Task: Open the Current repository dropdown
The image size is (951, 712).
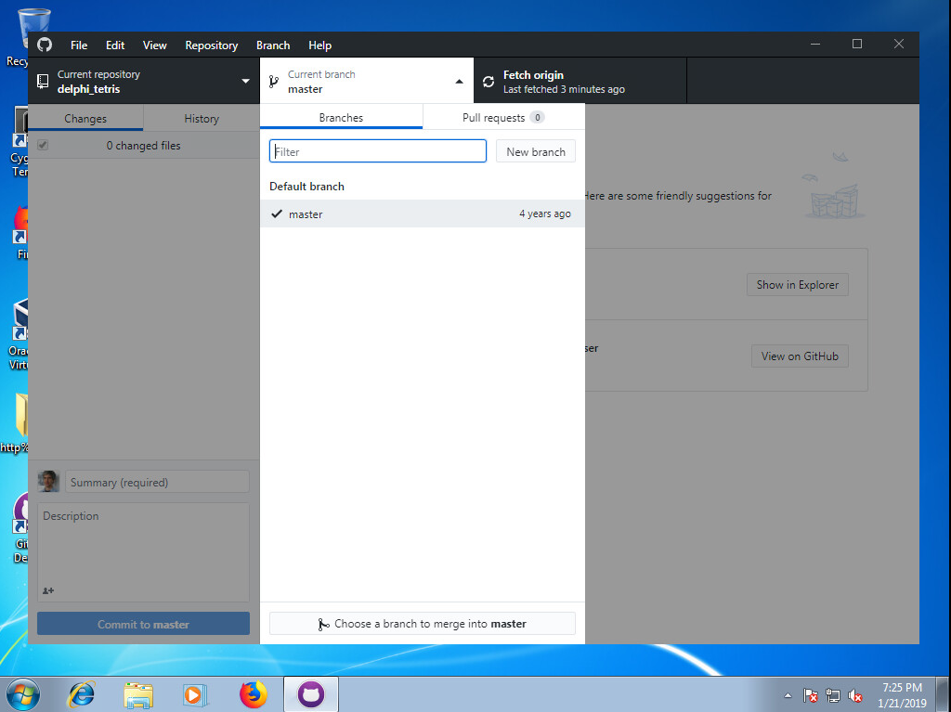Action: coord(246,82)
